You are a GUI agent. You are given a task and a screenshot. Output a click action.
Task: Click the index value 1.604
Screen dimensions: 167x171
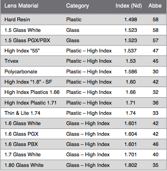[131, 134]
